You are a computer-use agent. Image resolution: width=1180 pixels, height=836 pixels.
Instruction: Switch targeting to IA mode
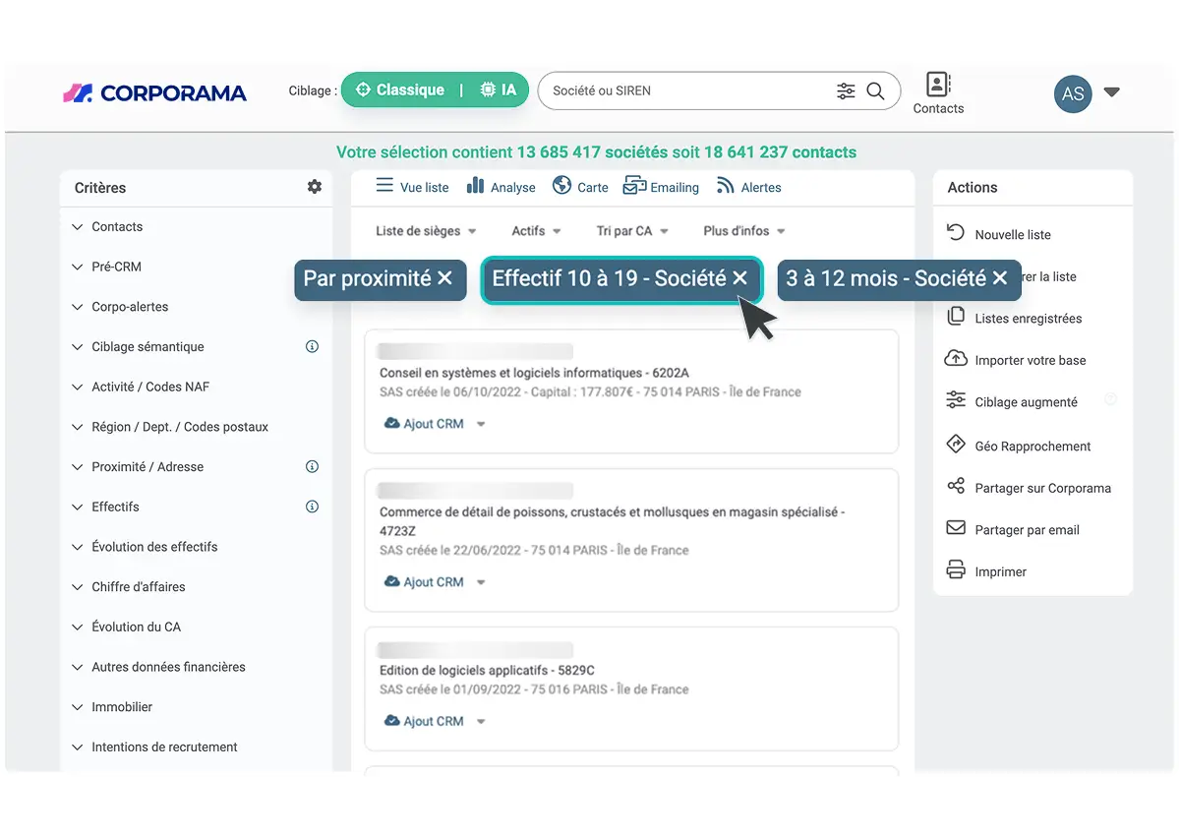tap(498, 90)
